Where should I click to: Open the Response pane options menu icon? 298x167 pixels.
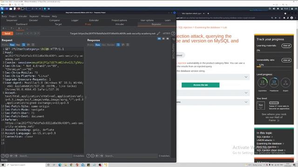click(x=128, y=45)
